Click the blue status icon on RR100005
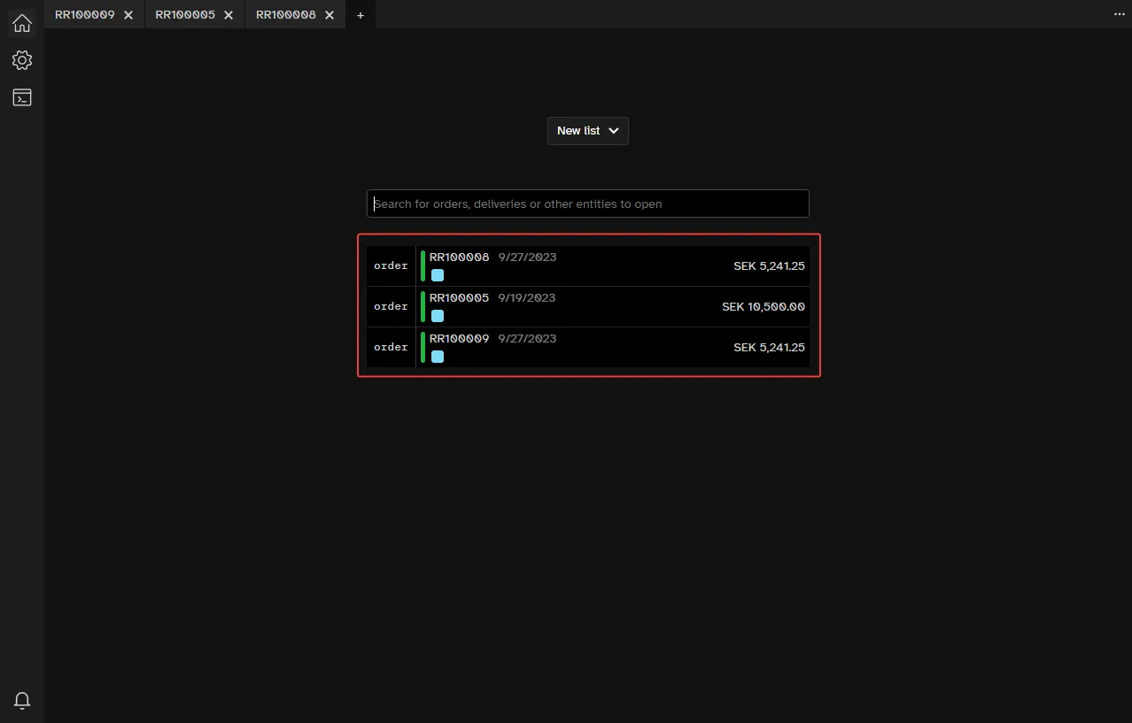 click(x=438, y=316)
